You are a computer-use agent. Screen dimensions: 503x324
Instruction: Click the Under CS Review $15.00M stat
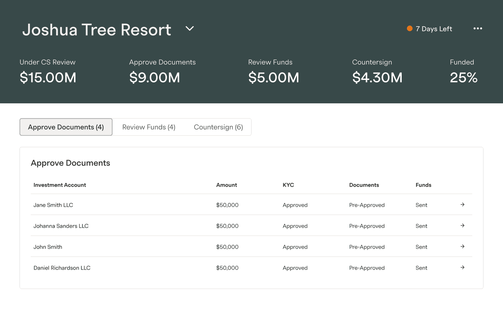pos(48,71)
